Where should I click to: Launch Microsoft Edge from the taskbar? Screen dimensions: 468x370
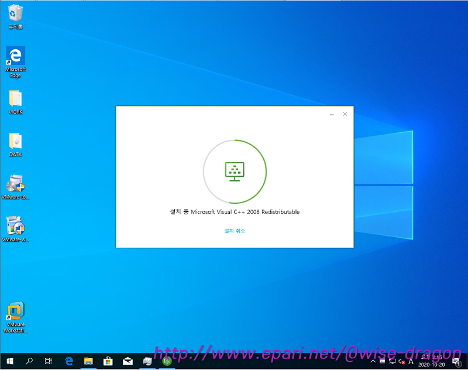pos(69,361)
